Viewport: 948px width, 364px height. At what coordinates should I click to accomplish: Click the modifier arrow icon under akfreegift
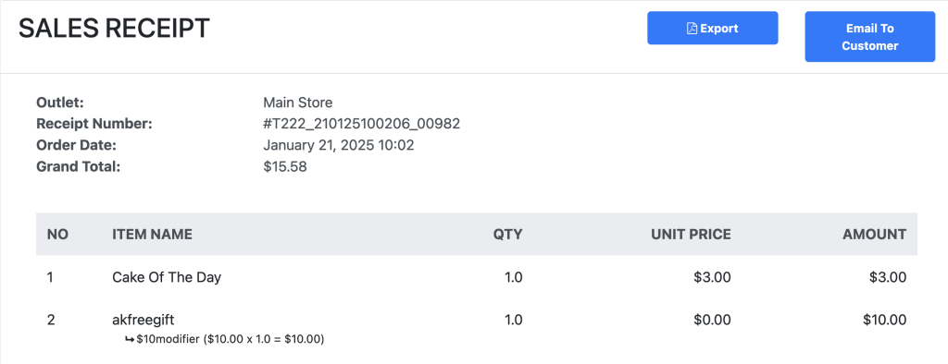(129, 340)
